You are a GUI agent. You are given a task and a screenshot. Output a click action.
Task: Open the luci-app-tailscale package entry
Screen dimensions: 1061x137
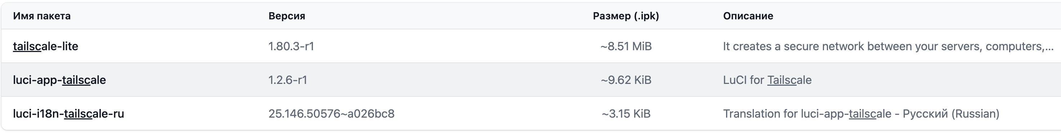[59, 80]
